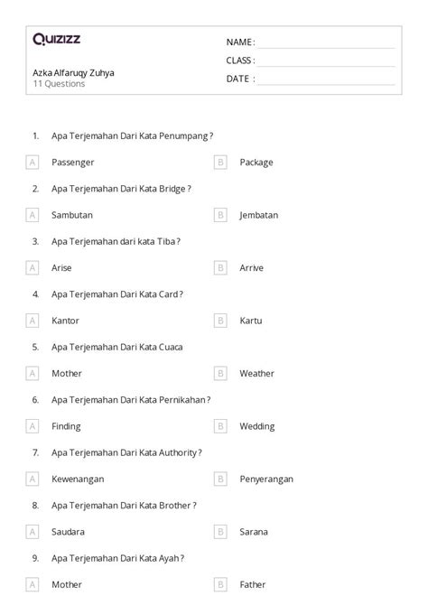Image resolution: width=428 pixels, height=605 pixels.
Task: Select box B next to Weather
Action: (220, 374)
